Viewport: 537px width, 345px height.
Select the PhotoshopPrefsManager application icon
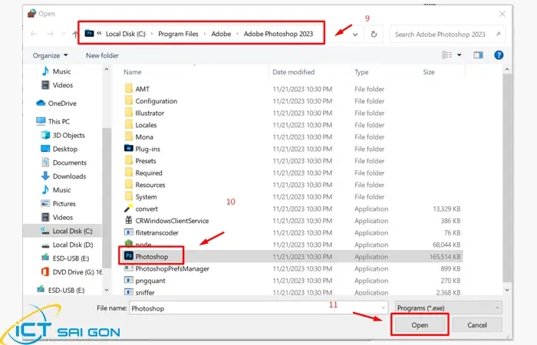coord(127,268)
